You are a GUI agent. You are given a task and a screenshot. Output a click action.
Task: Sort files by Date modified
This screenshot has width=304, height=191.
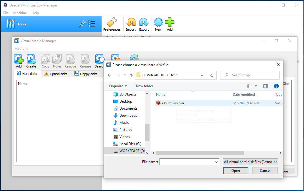[244, 95]
